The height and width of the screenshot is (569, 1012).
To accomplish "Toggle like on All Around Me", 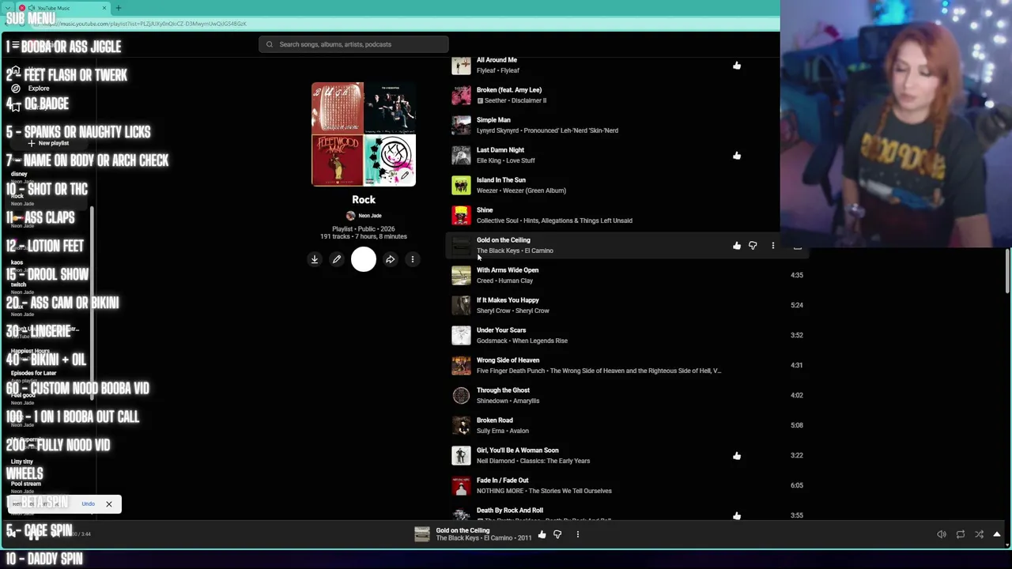I will click(737, 66).
